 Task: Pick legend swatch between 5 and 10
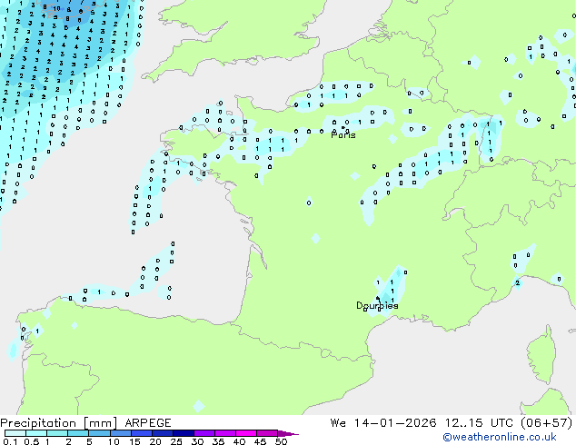99,433
